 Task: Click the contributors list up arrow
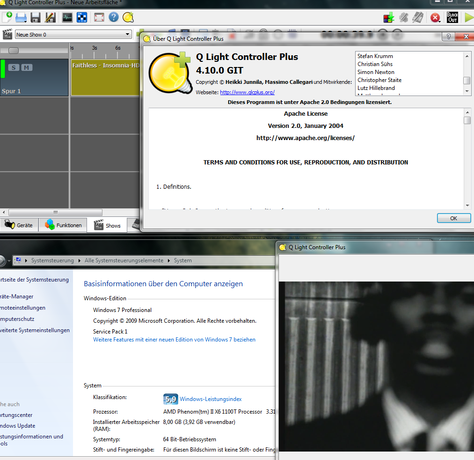click(467, 56)
